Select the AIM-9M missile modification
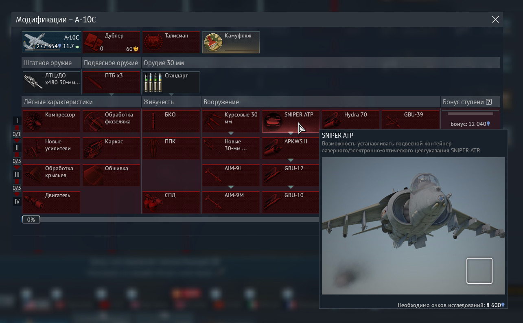 [231, 202]
